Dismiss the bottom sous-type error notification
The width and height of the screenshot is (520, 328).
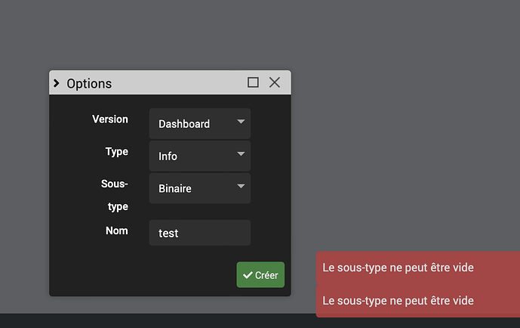tap(417, 301)
